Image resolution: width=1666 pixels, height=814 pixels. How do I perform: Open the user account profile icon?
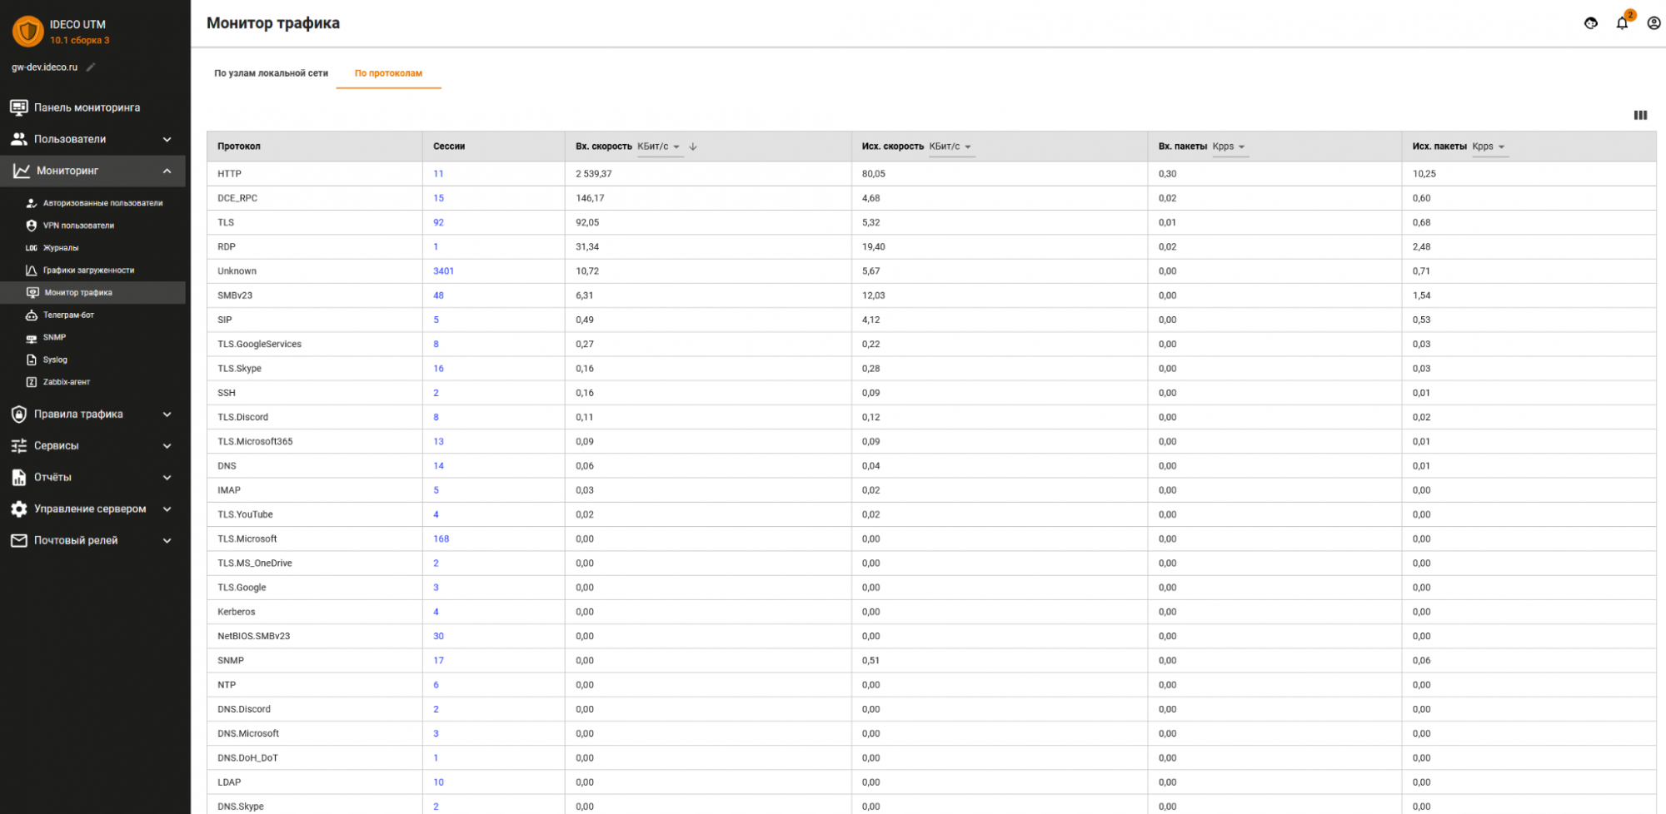coord(1654,23)
